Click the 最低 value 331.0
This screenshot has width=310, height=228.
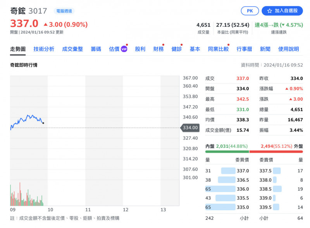click(x=243, y=110)
